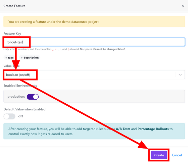Click the Cancel link
The image size is (188, 162).
click(177, 155)
